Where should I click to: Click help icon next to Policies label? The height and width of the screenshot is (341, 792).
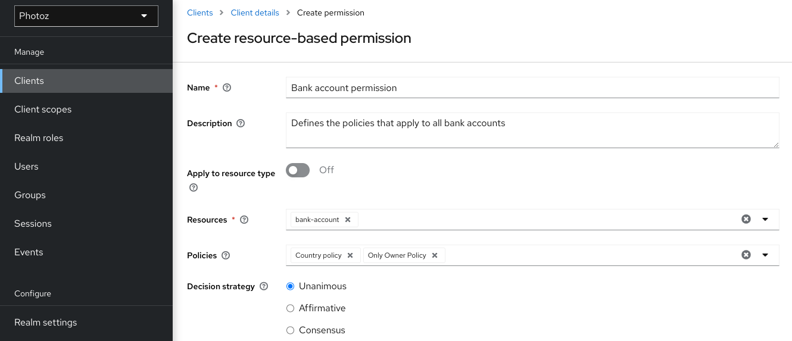(226, 255)
